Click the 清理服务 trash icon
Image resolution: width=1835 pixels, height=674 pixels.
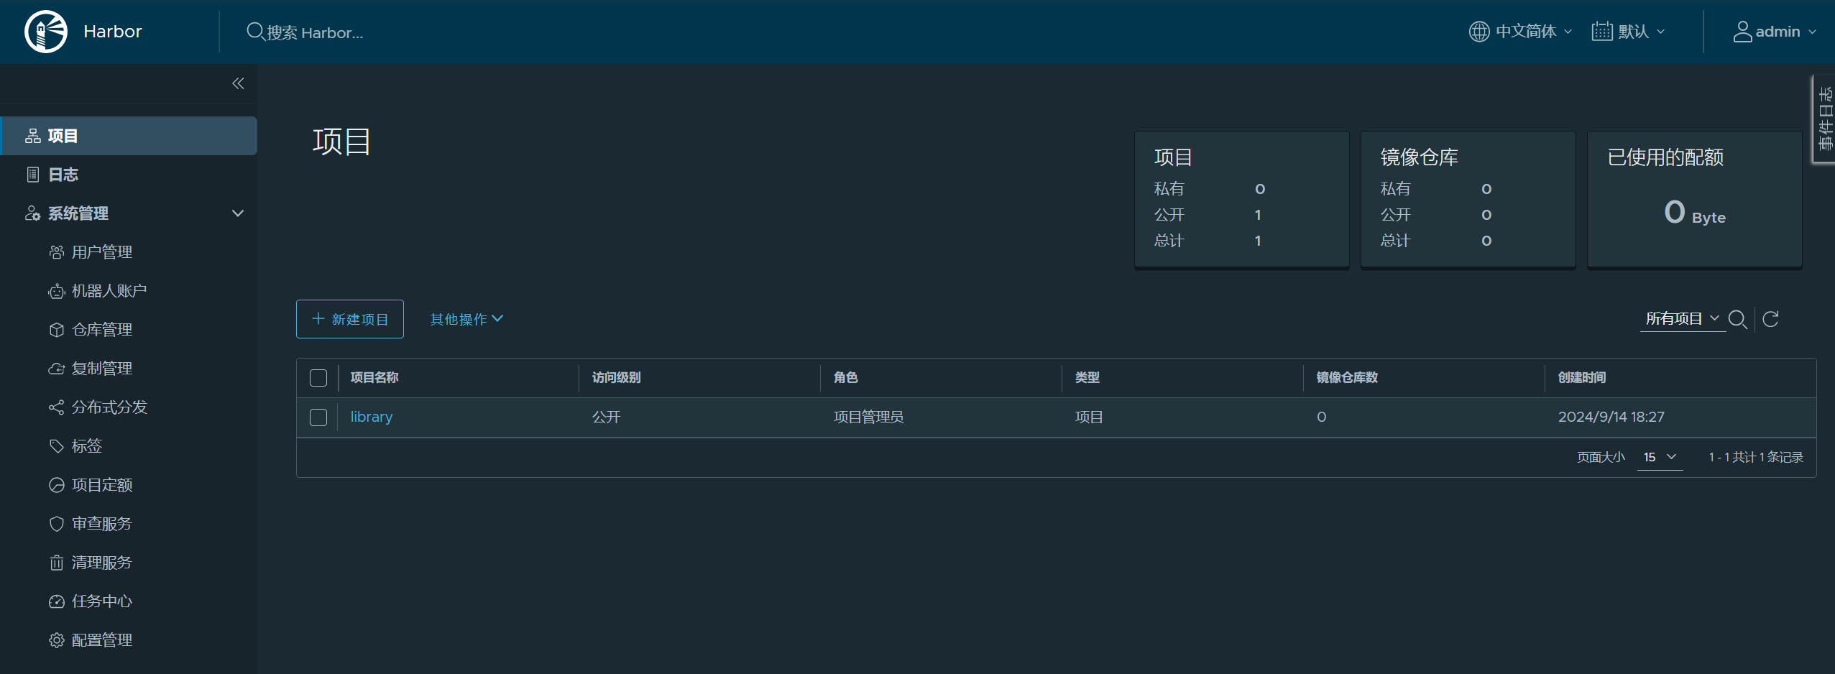[57, 563]
